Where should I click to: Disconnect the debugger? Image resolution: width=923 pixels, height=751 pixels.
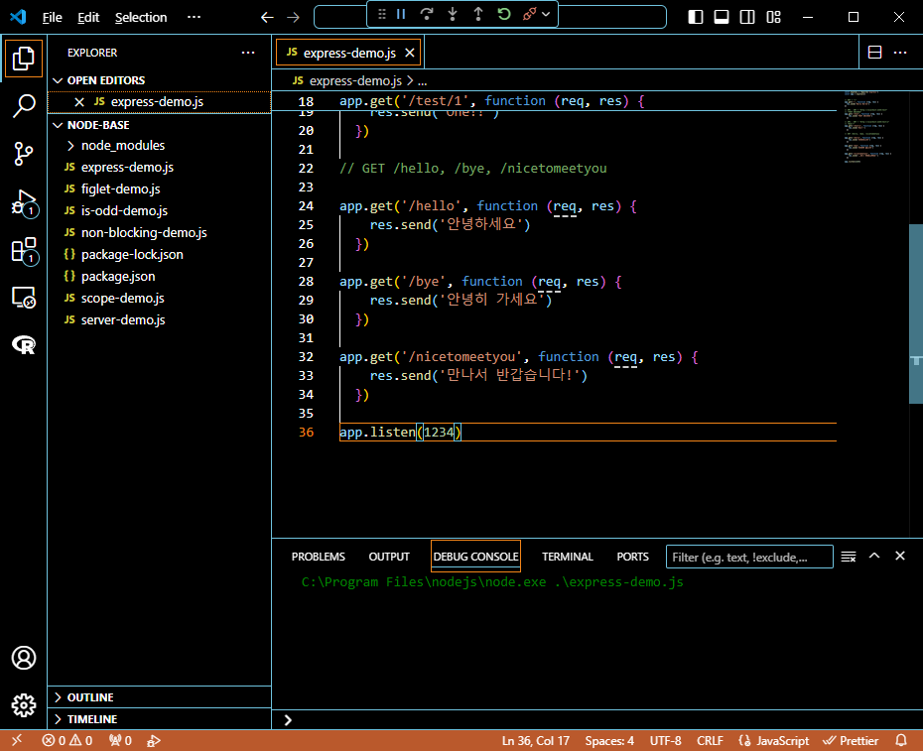coord(529,14)
